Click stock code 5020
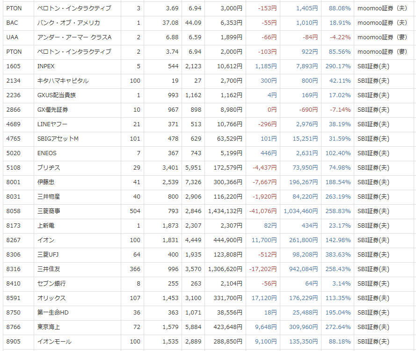This screenshot has width=416, height=351. pos(13,153)
